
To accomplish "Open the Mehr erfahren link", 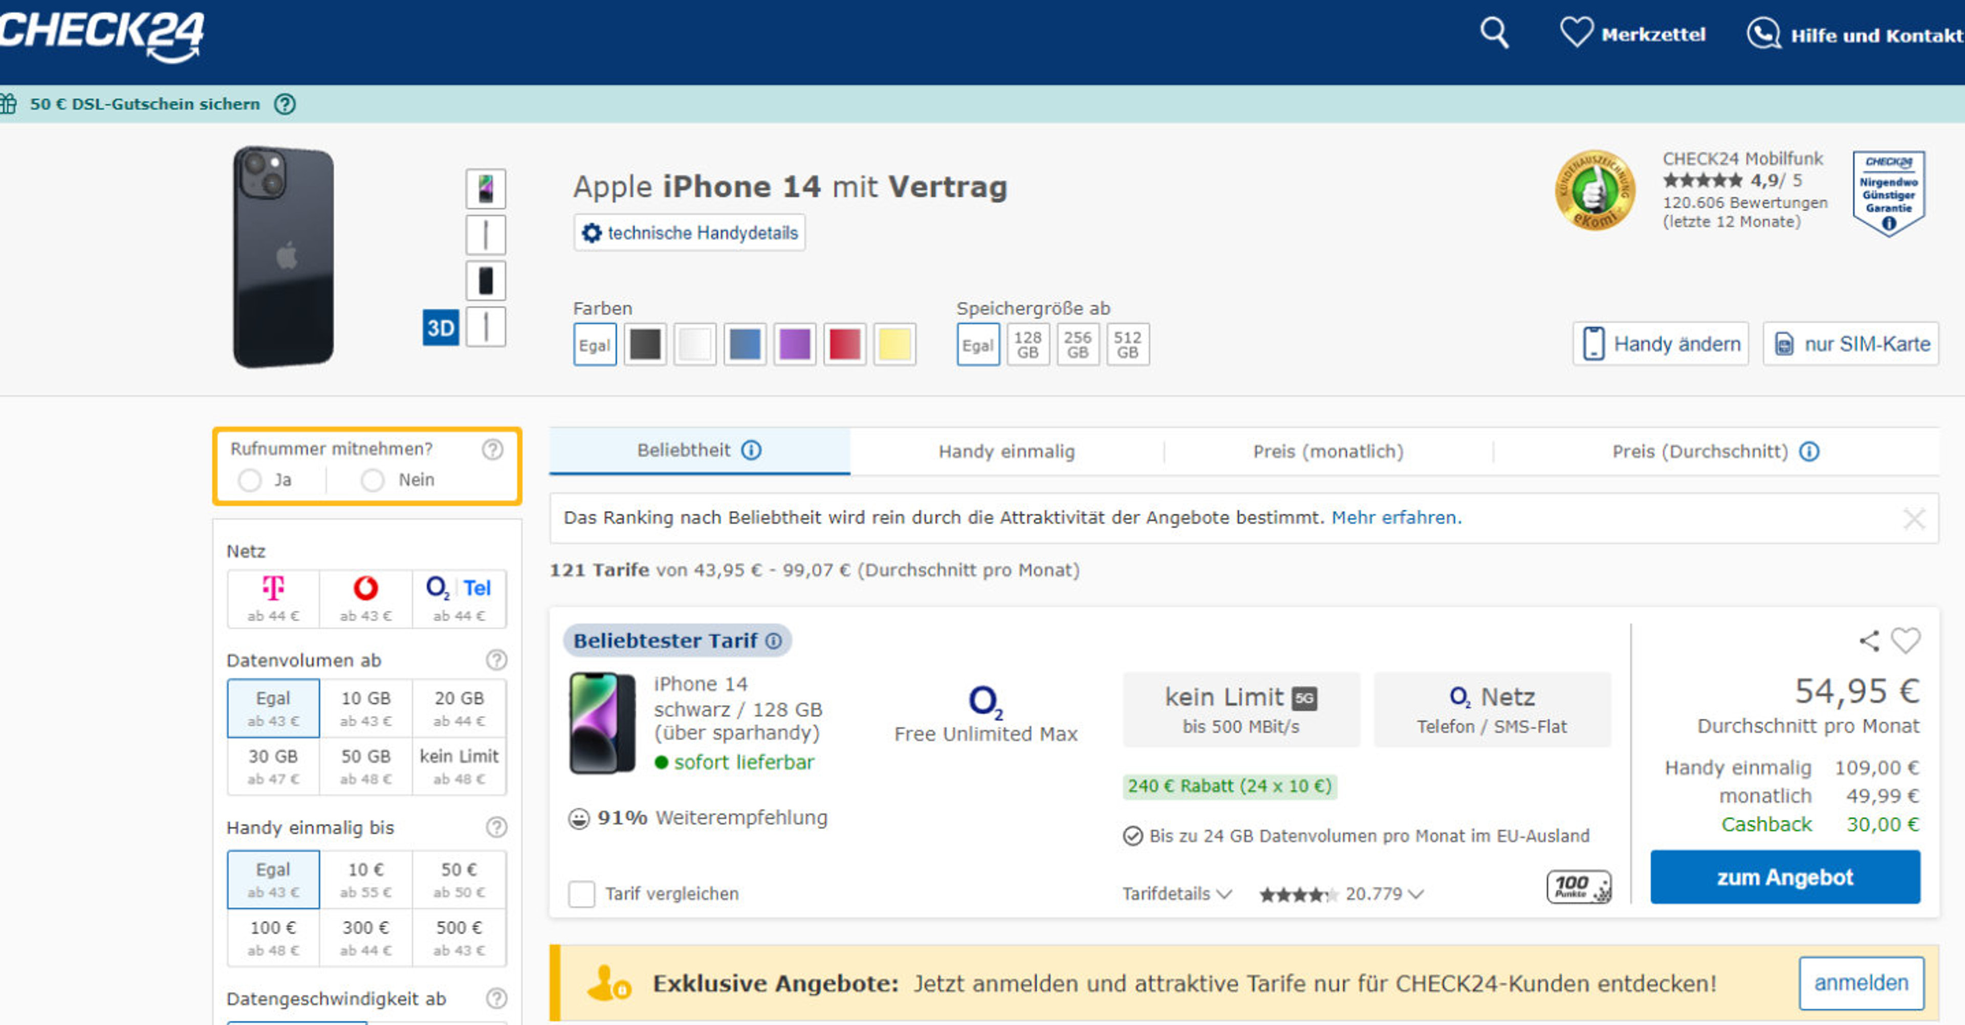I will 1396,517.
